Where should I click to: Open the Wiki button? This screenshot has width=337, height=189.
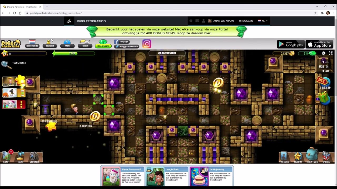(67, 44)
